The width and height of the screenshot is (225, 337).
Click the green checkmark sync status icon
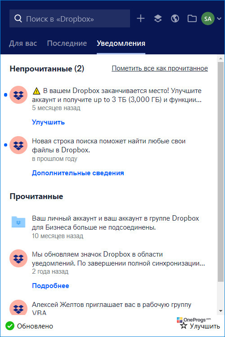tap(10, 326)
